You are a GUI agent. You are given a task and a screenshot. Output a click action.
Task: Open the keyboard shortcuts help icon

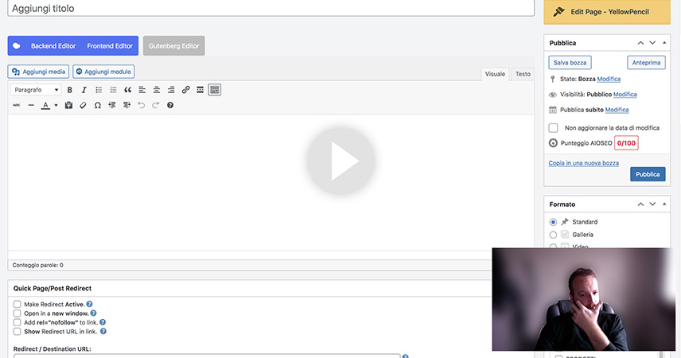pos(169,105)
